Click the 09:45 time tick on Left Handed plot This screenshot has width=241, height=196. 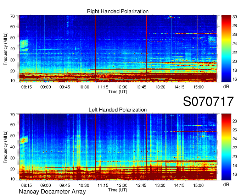tap(65, 185)
